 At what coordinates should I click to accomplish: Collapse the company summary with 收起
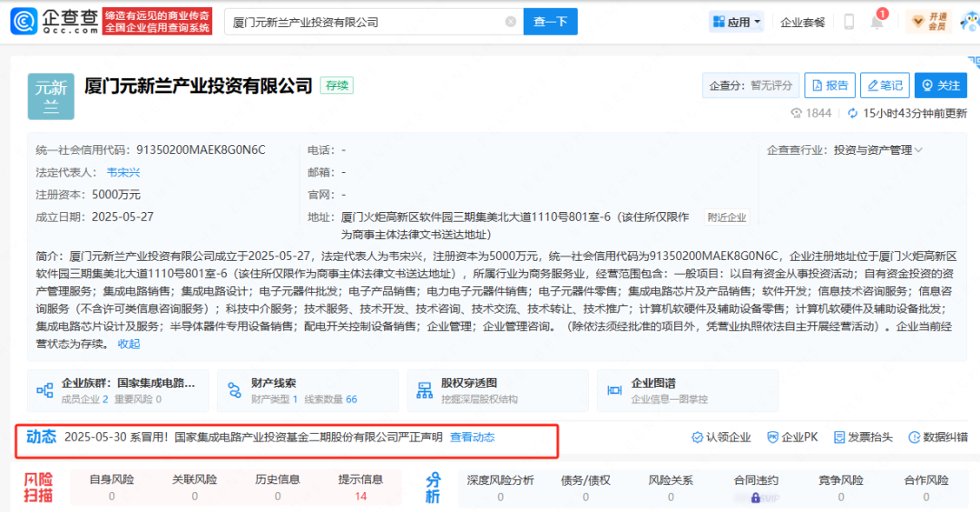129,343
